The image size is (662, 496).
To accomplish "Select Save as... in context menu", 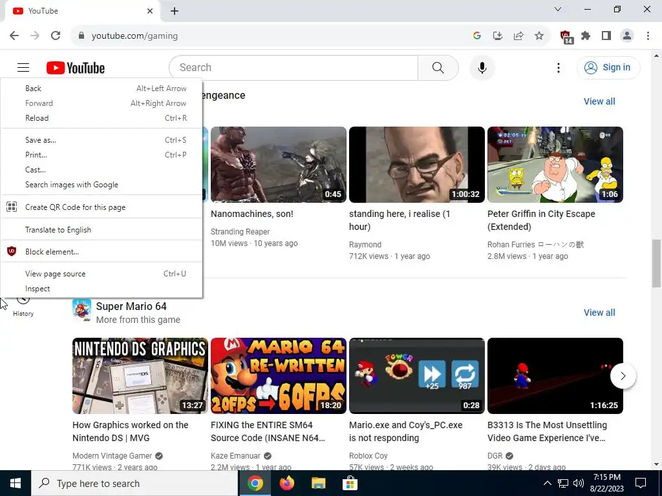I will point(101,140).
